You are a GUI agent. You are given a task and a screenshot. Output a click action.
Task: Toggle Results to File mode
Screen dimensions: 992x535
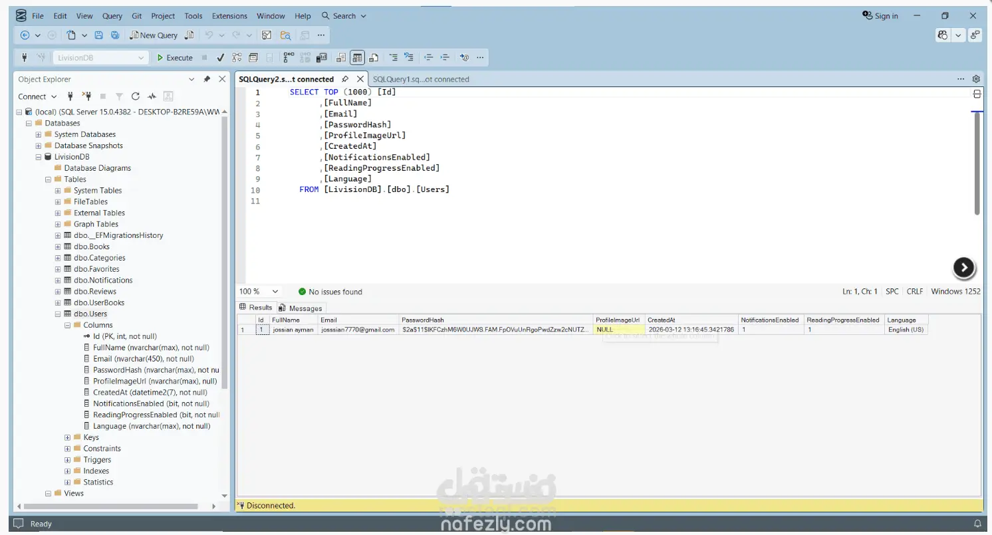click(374, 58)
